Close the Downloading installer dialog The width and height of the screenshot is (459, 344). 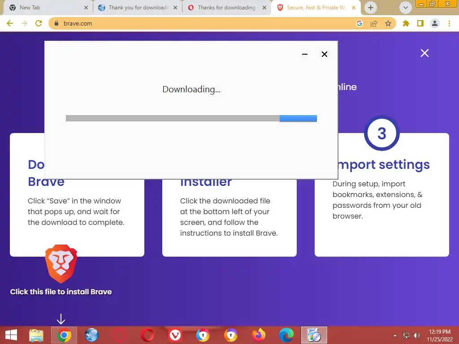(325, 54)
